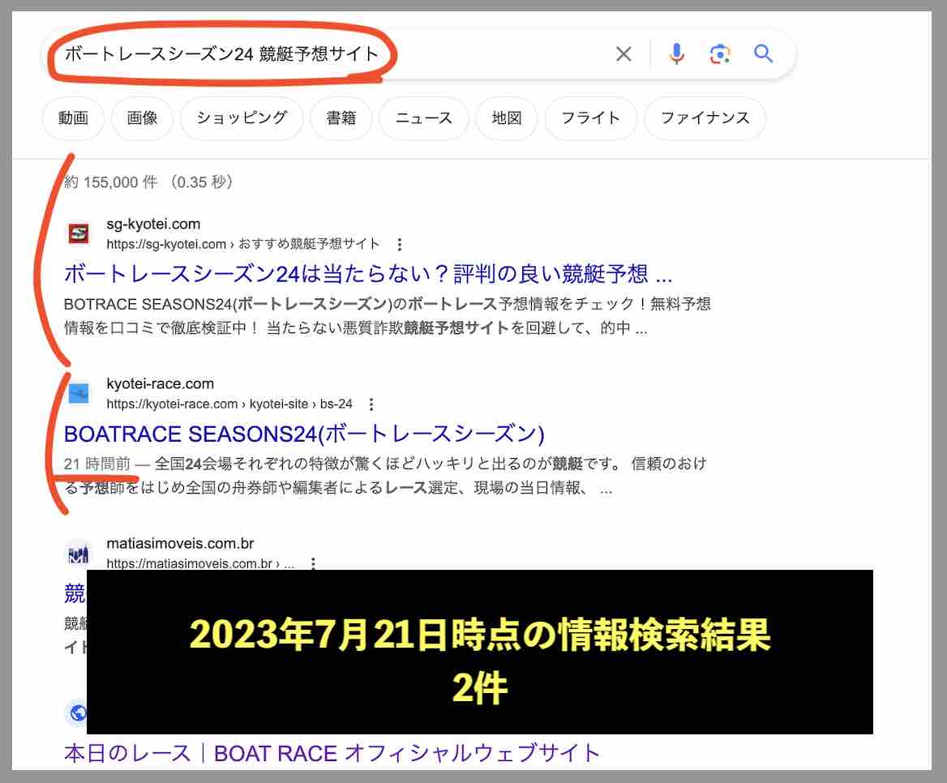Click the matiasimoveis.com.br site favicon
Viewport: 947px width, 783px height.
tap(79, 553)
